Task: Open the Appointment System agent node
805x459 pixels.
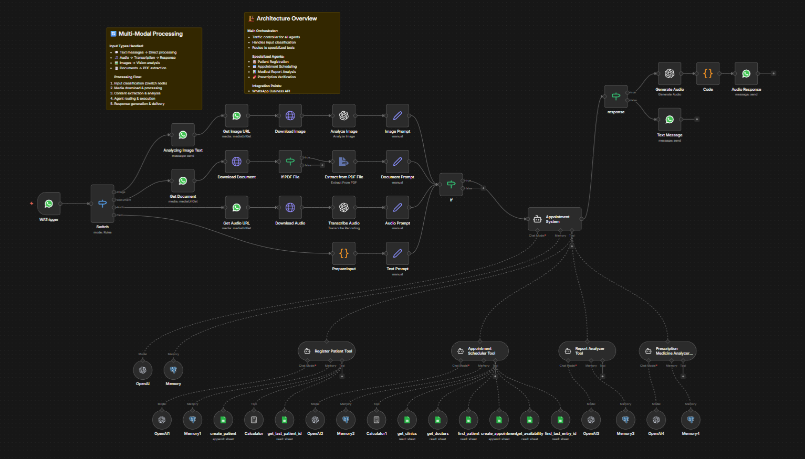Action: click(x=555, y=219)
